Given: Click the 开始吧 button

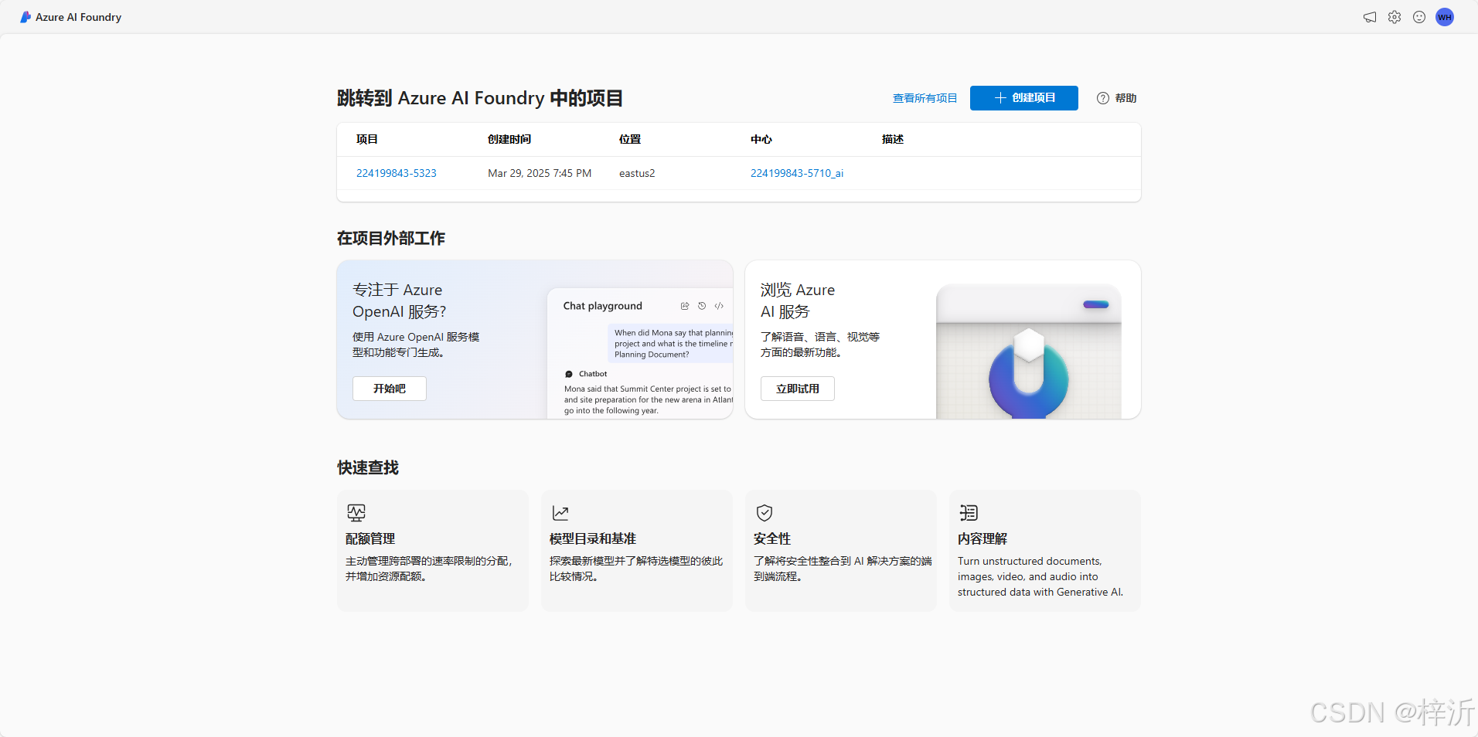Looking at the screenshot, I should pos(390,389).
